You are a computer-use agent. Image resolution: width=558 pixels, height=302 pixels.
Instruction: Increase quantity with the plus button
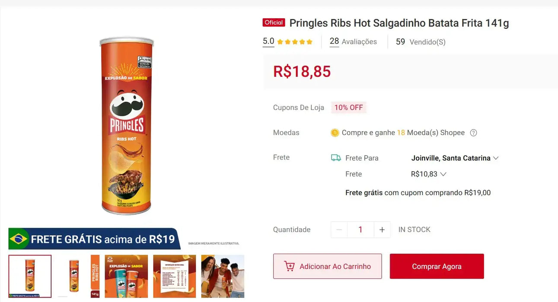pyautogui.click(x=382, y=230)
